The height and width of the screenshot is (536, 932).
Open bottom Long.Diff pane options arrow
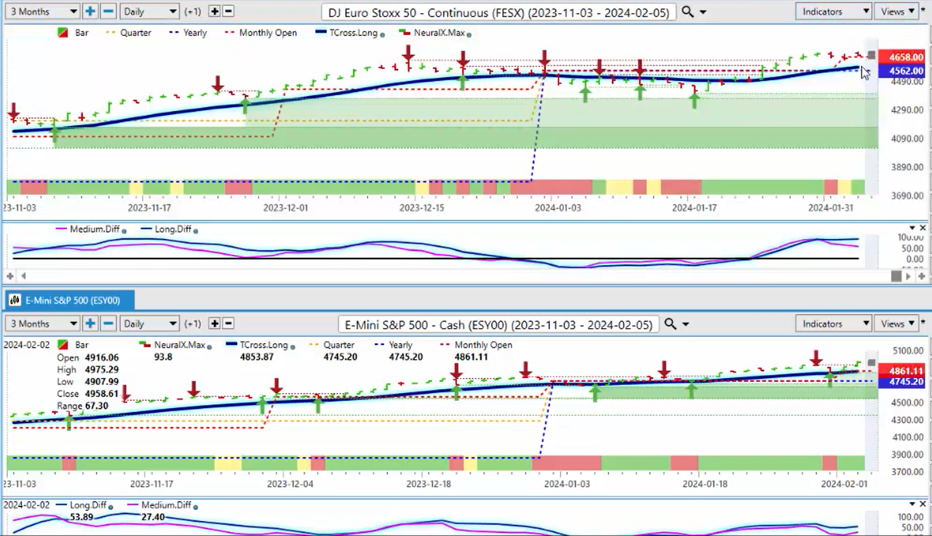[912, 504]
